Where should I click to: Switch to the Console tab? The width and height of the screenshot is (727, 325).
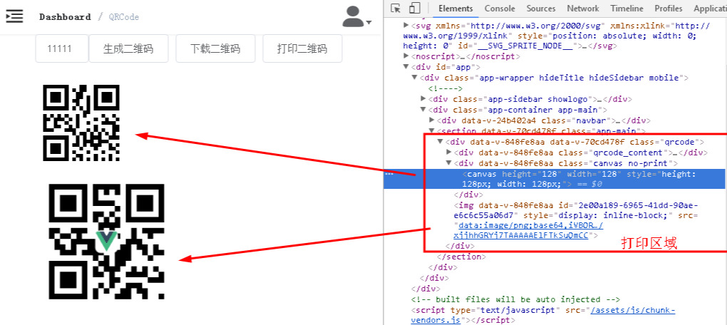point(500,9)
